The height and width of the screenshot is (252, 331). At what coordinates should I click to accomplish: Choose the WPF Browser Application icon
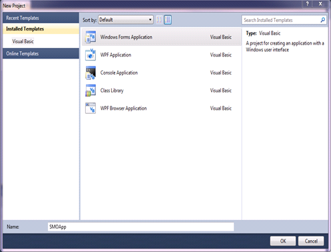91,108
